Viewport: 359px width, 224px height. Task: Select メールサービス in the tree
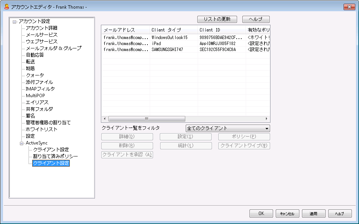coord(41,35)
